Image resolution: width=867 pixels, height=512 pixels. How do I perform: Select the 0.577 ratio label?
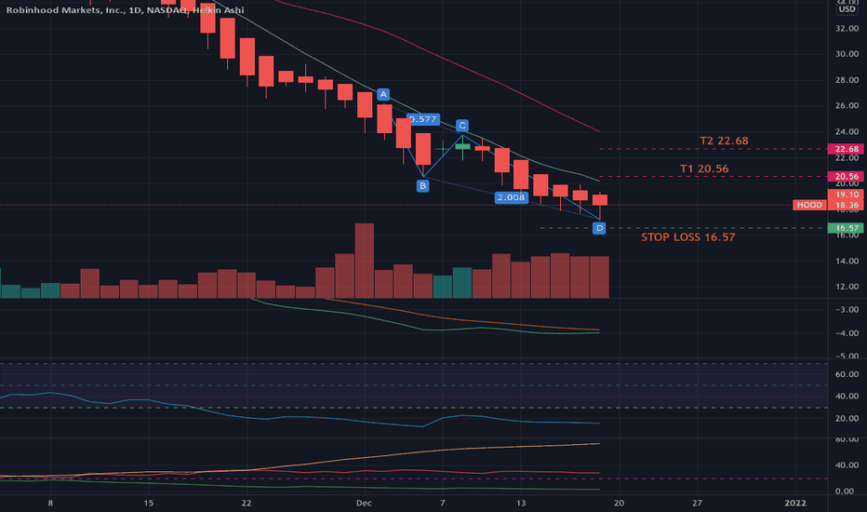pyautogui.click(x=423, y=119)
